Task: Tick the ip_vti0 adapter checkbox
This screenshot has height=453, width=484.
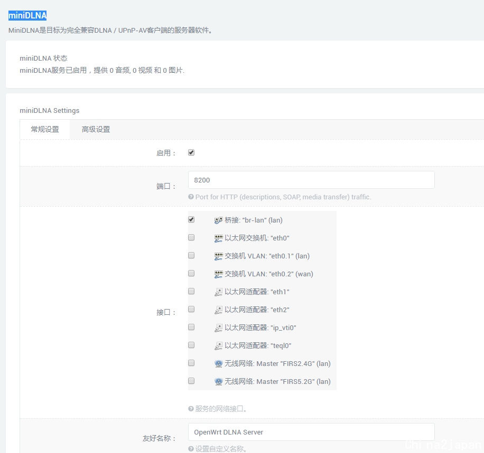Action: pos(191,327)
